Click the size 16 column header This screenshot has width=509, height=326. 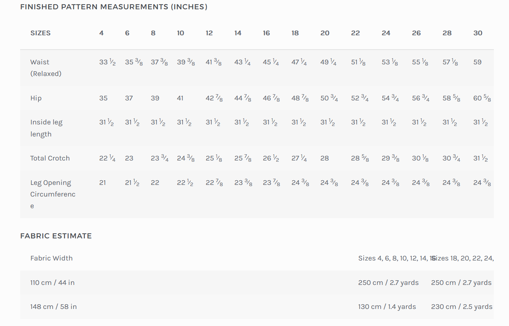coord(266,33)
